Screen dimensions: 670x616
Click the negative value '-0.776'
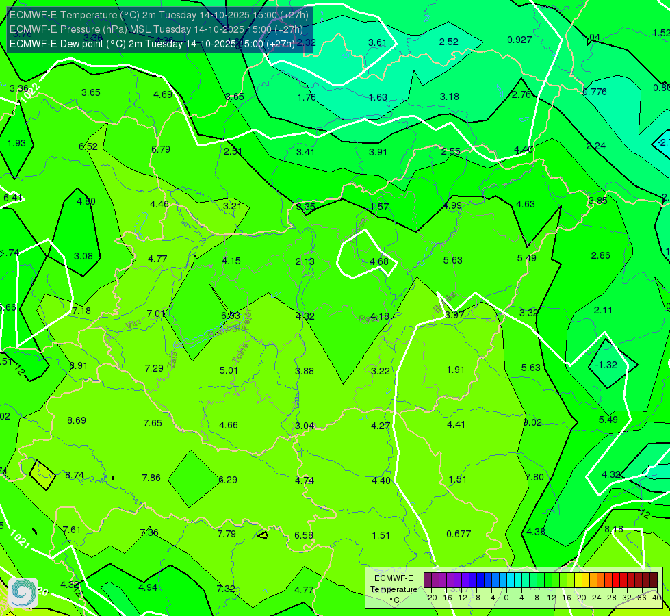coord(594,92)
